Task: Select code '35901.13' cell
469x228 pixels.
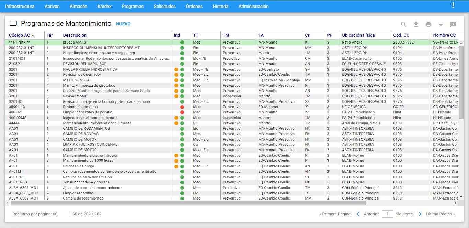Action: (x=17, y=107)
